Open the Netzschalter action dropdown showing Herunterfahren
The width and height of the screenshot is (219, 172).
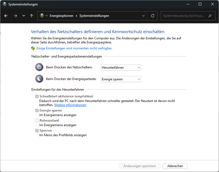tap(121, 68)
